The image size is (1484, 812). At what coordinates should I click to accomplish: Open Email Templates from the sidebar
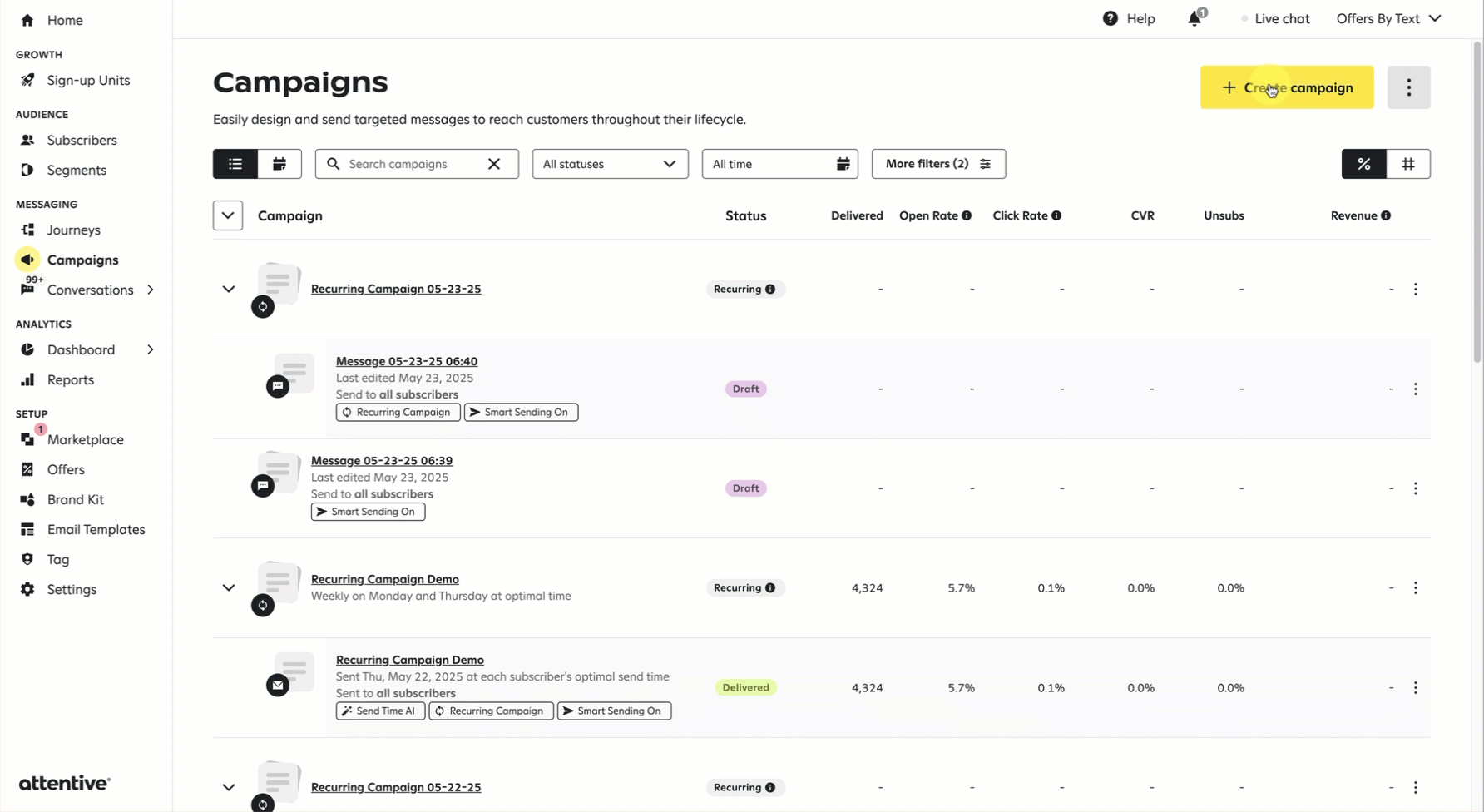point(96,529)
